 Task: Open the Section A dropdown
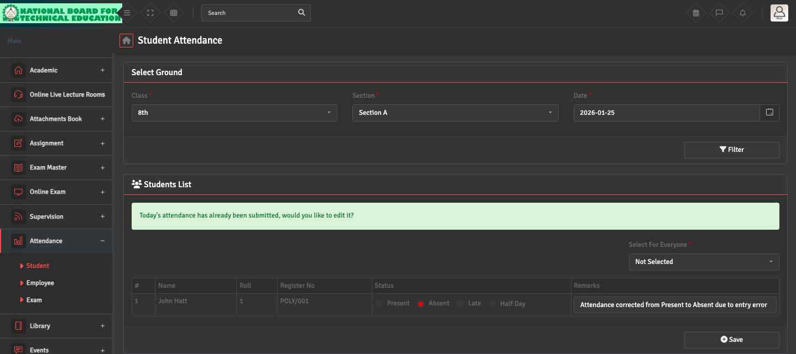pyautogui.click(x=455, y=113)
